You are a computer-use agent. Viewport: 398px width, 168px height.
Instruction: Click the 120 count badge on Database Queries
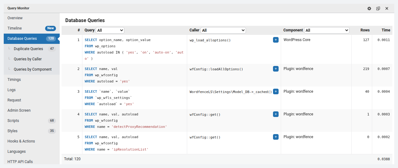tap(51, 39)
